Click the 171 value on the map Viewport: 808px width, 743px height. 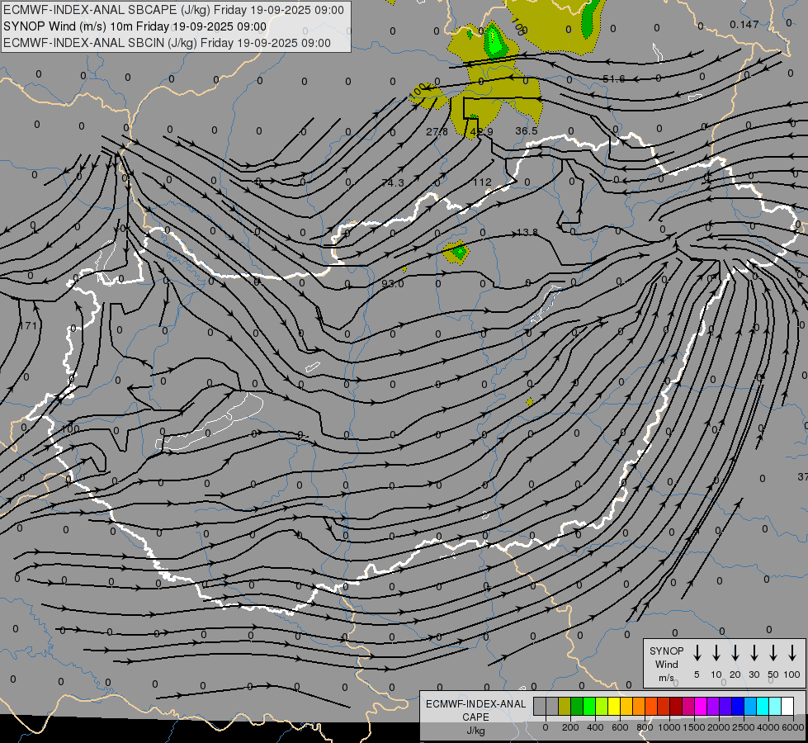click(28, 326)
